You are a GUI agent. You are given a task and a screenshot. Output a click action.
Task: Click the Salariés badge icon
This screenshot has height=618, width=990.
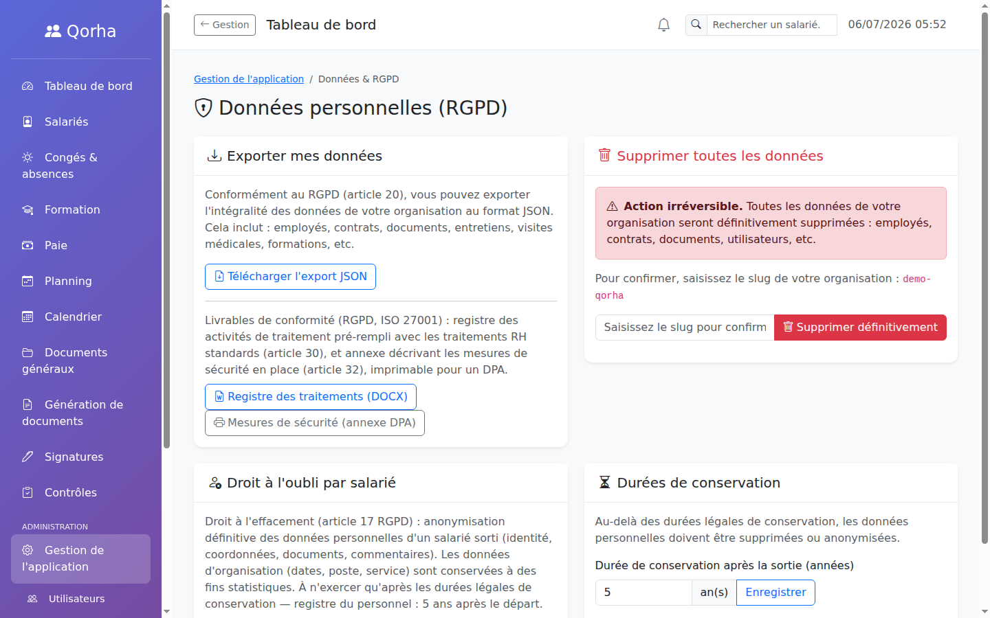click(x=27, y=122)
